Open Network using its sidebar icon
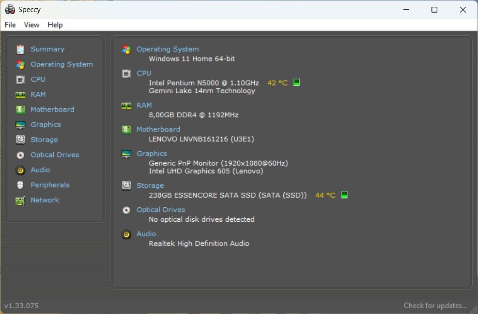Screen dimensions: 478x314 point(20,200)
